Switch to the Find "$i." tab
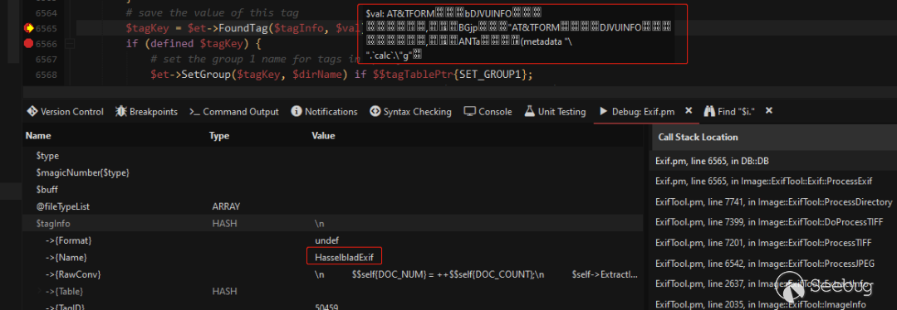Screen dimensions: 897x310 [729, 112]
